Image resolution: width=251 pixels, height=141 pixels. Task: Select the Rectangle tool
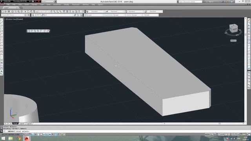[x=2, y=31]
